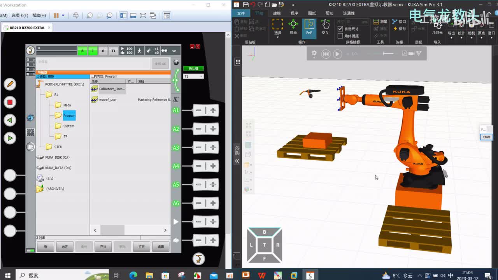Click the 新 (New) softkey
Viewport: 498px width, 280px height.
[46, 247]
